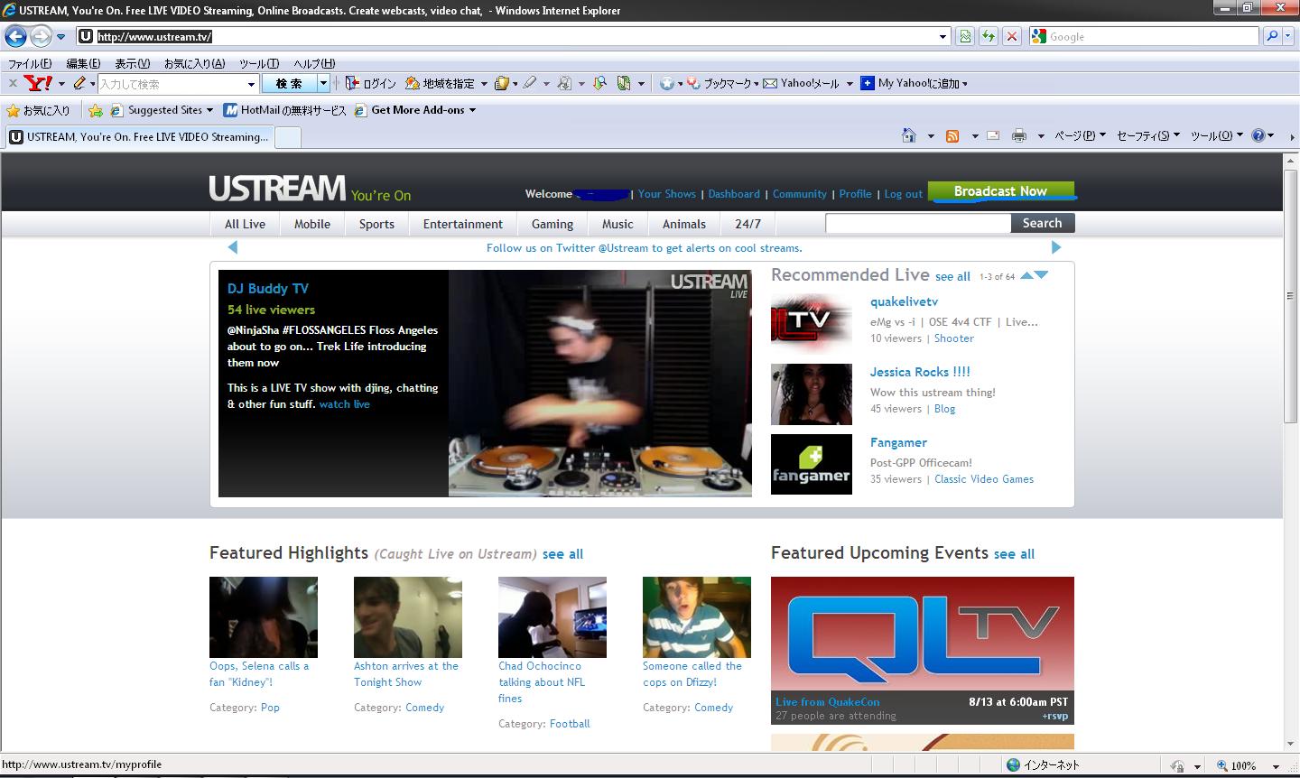Open the quakelivetv QLTV thumbnail
This screenshot has height=778, width=1300.
point(812,324)
